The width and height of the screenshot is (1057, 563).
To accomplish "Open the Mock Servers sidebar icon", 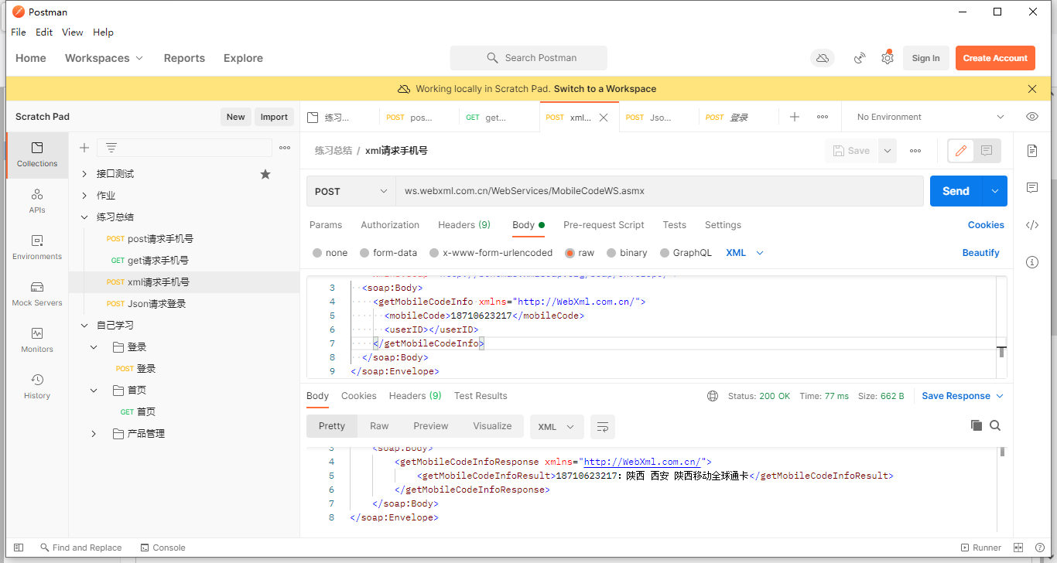I will 37,293.
